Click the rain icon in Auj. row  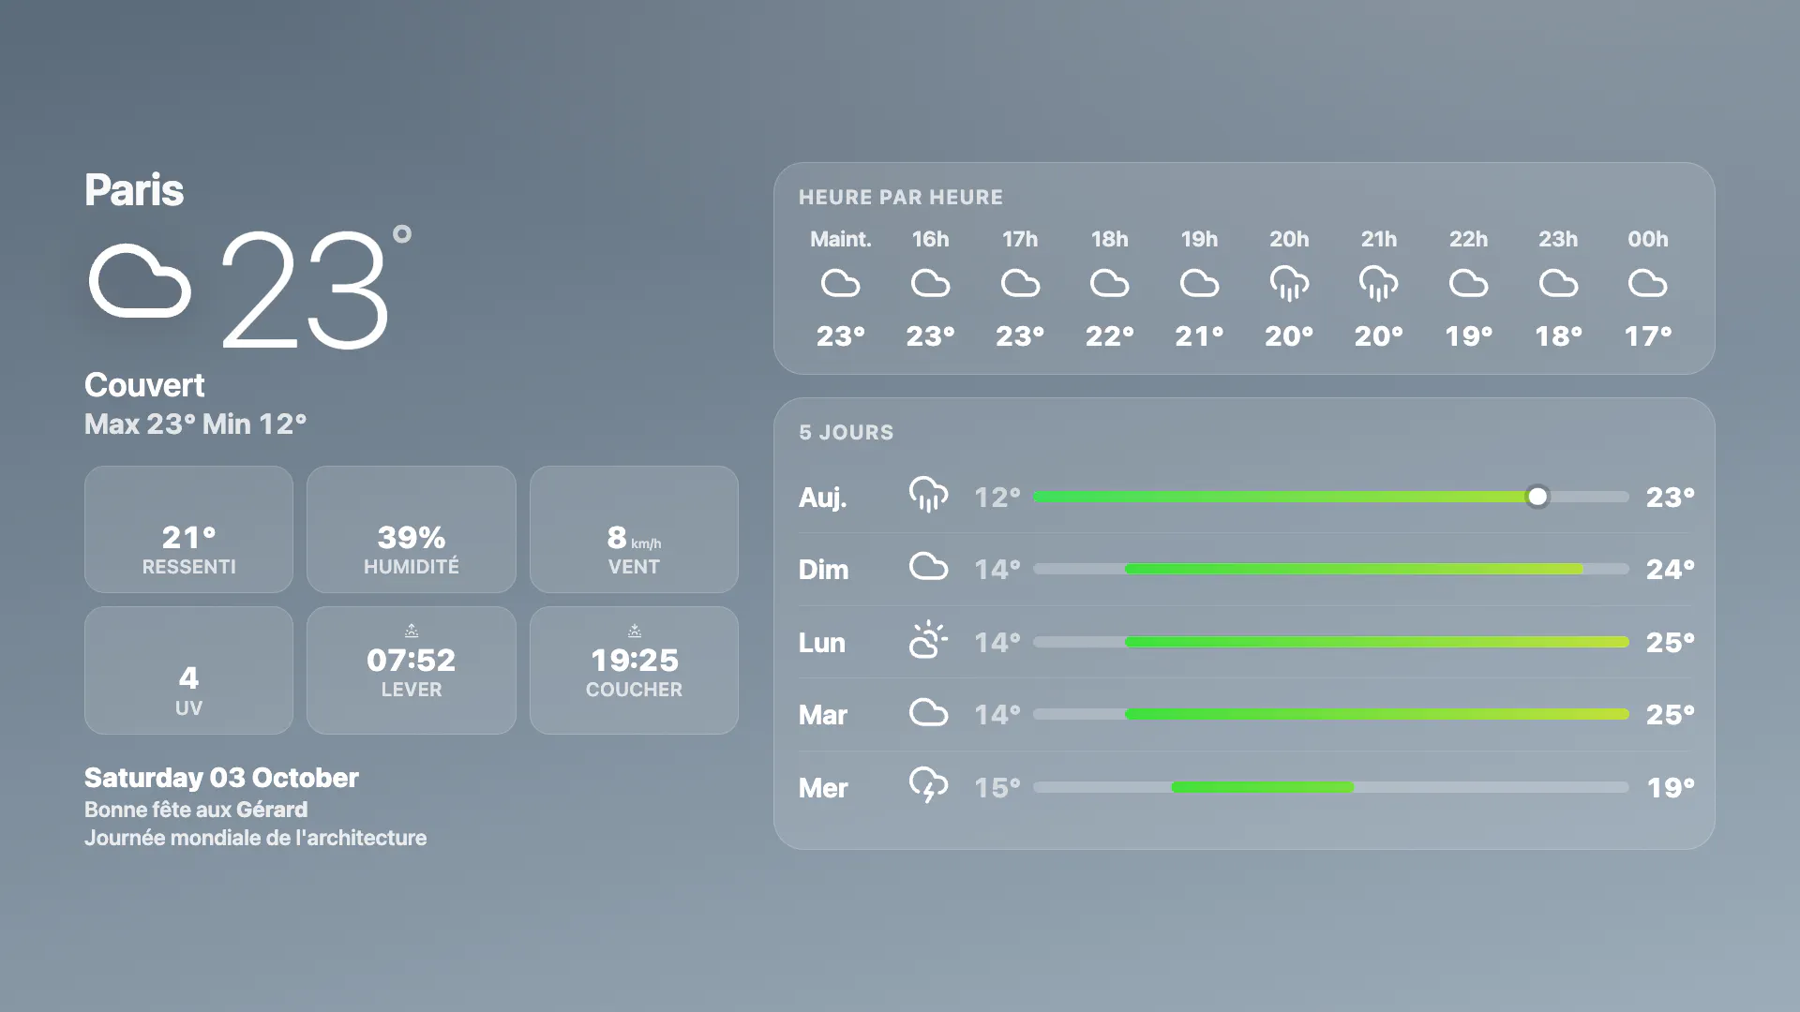928,495
